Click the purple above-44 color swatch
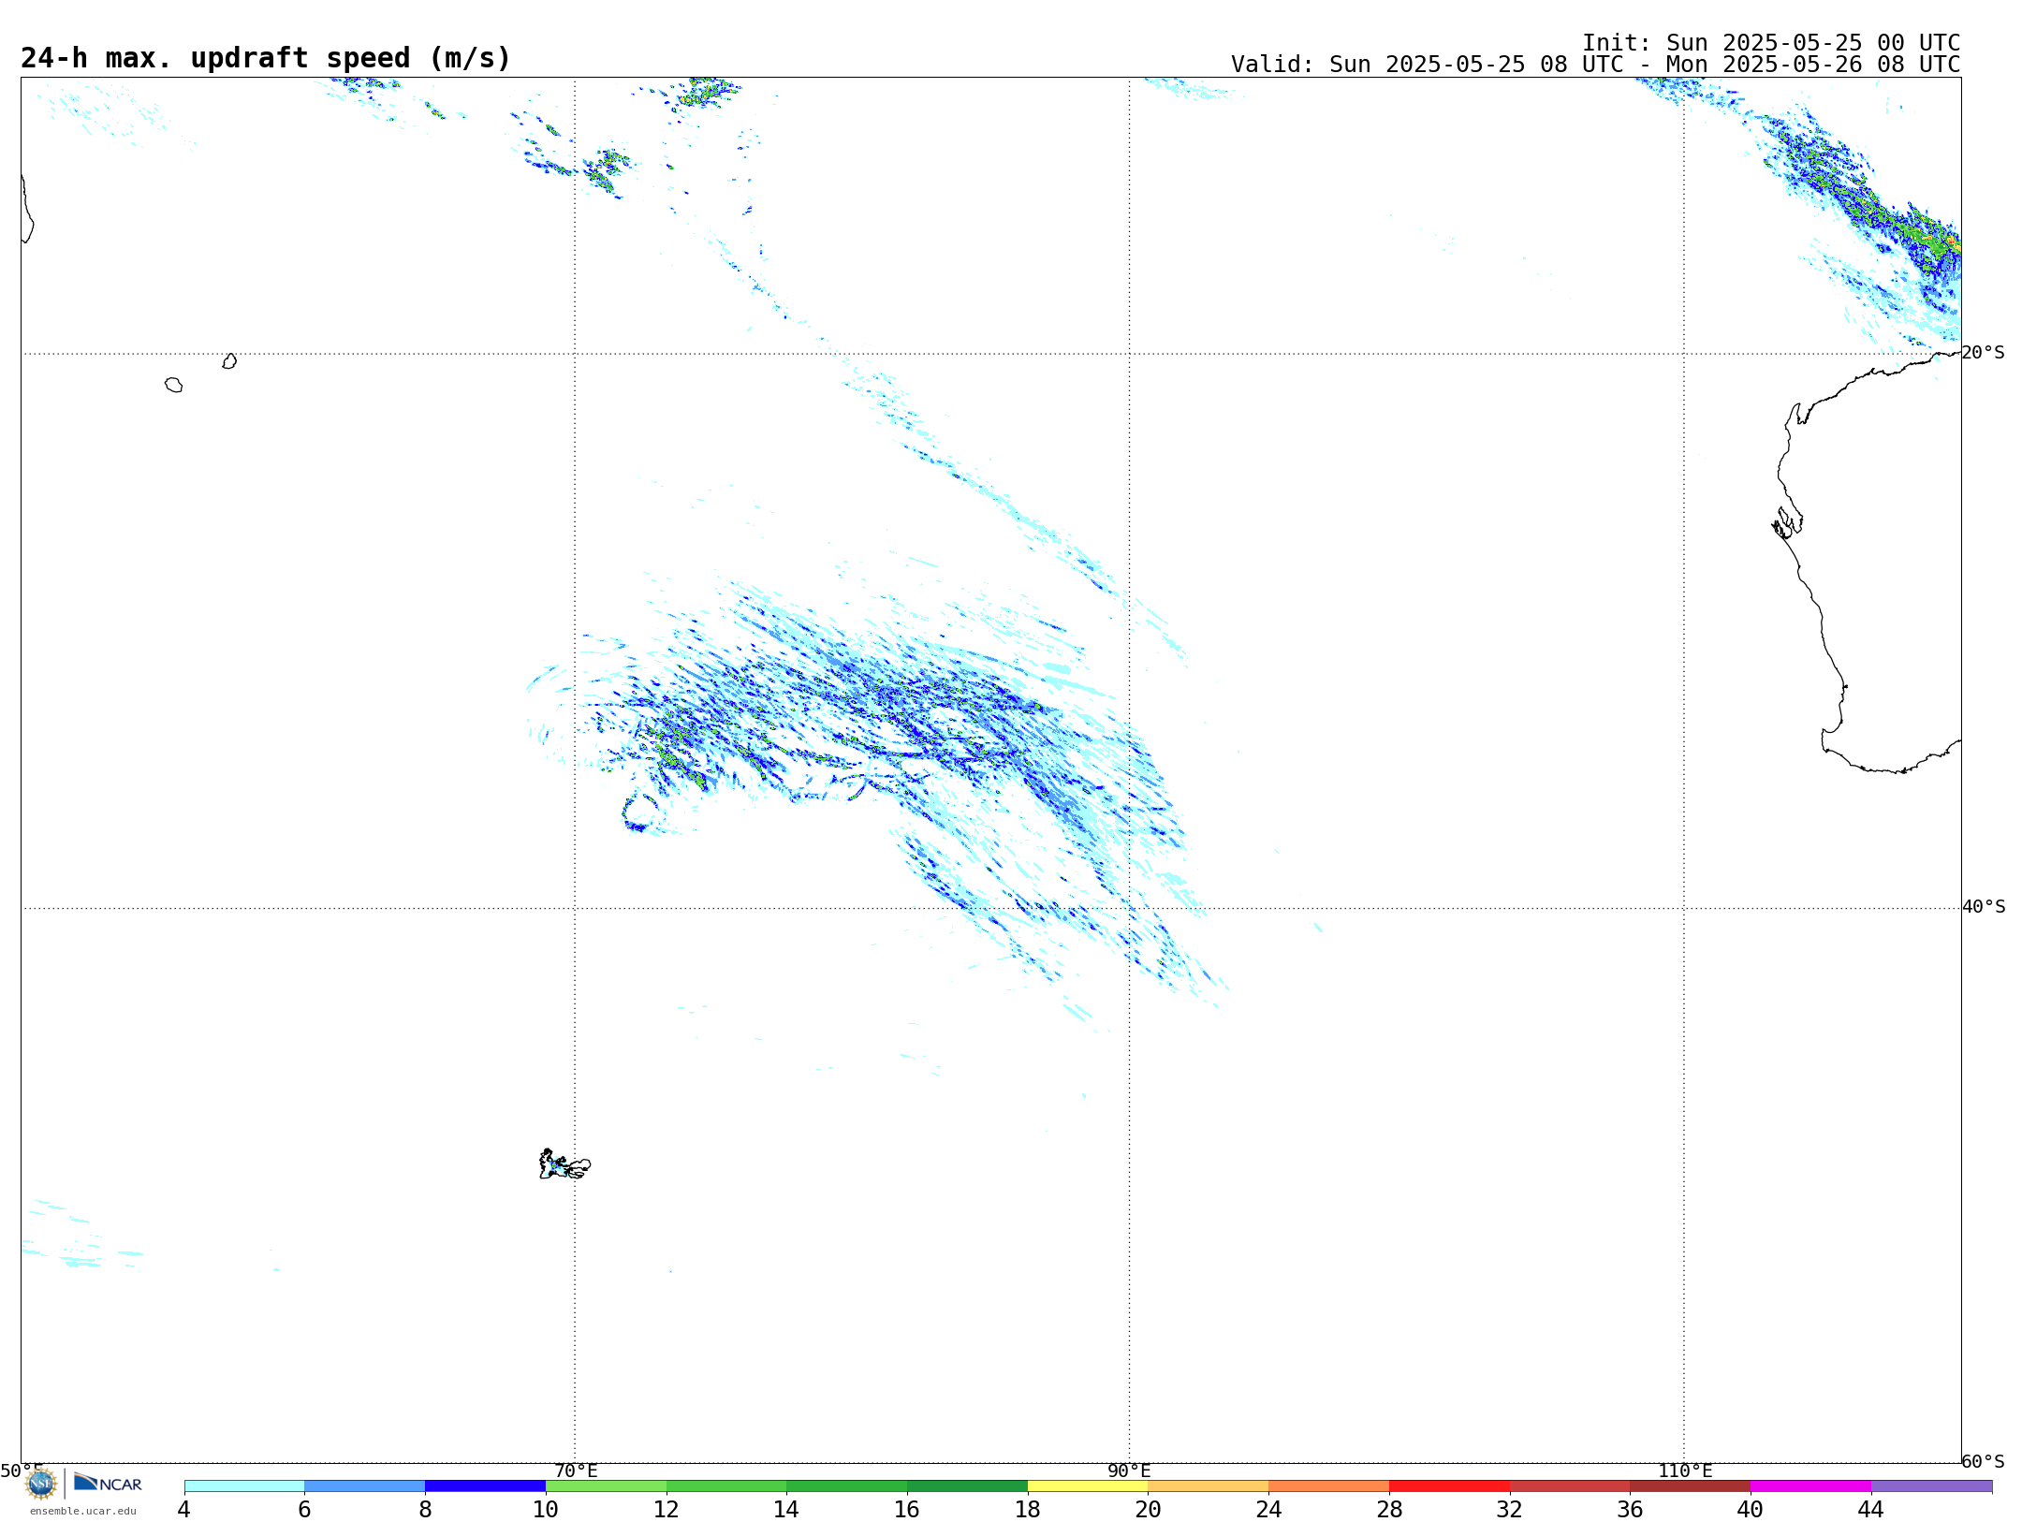The height and width of the screenshot is (1522, 2022). (x=1931, y=1486)
